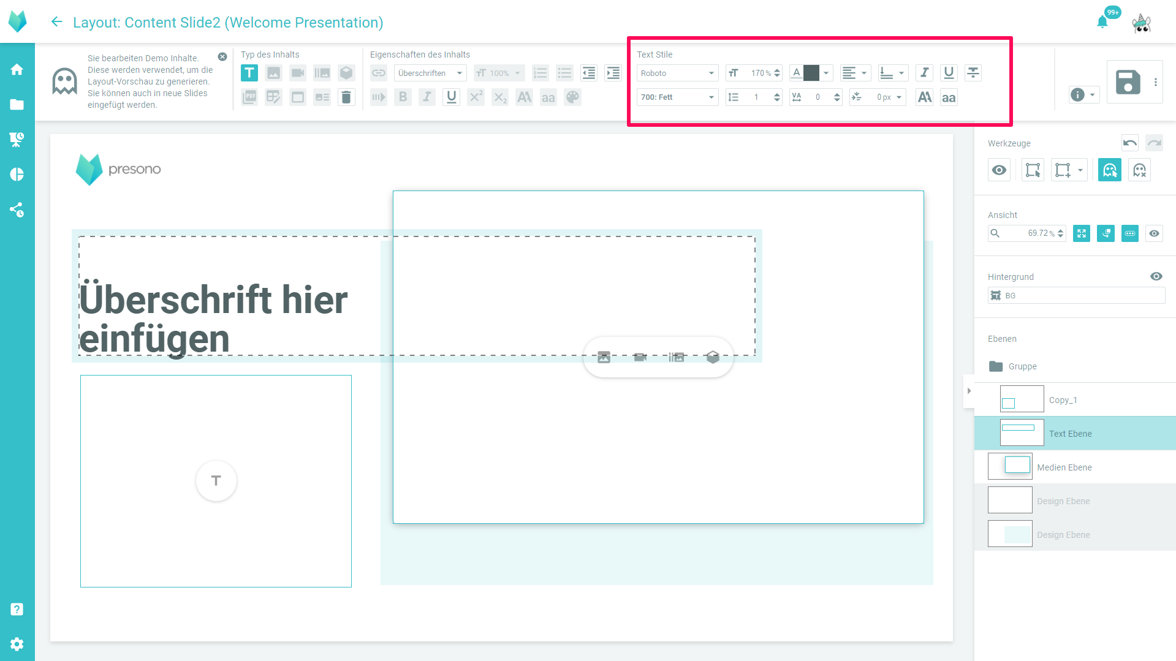Click the save button
This screenshot has height=661, width=1176.
(1128, 82)
